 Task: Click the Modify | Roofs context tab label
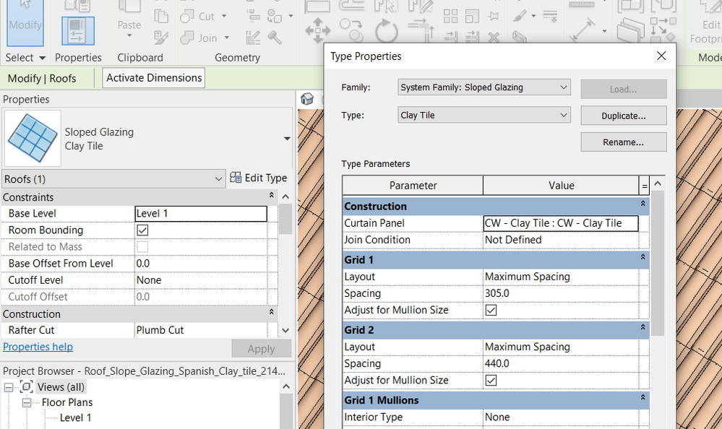coord(42,78)
